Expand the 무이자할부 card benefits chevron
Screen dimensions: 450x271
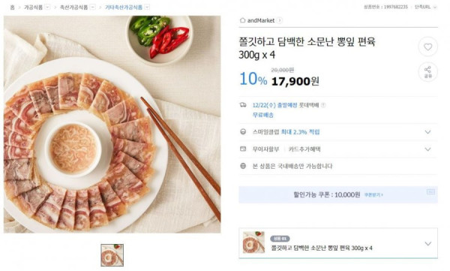(427, 149)
